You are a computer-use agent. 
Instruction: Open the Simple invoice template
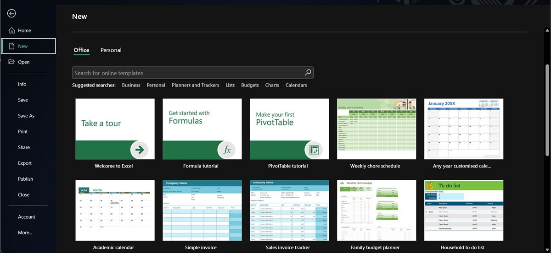tap(202, 210)
